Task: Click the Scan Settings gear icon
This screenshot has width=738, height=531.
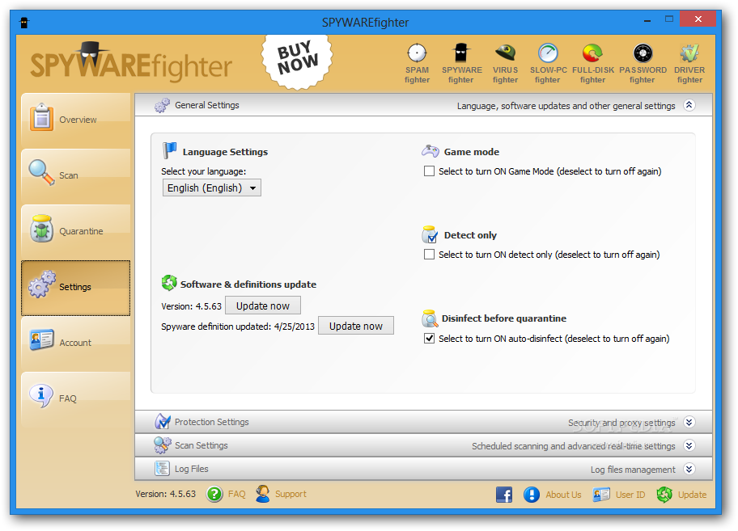Action: tap(163, 445)
